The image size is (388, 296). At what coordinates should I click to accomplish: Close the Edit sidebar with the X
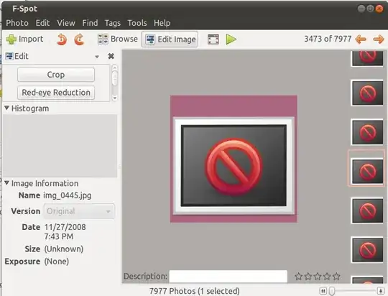pos(111,56)
